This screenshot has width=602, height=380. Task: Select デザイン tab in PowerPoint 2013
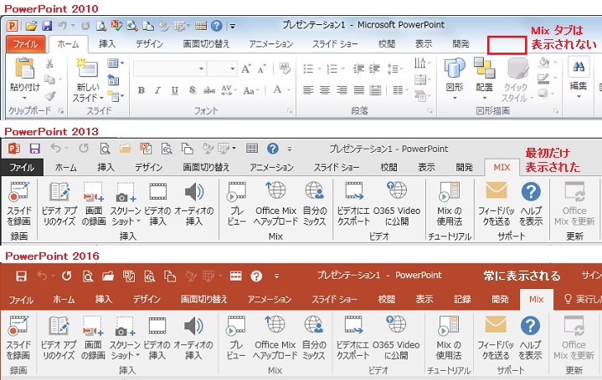point(148,167)
